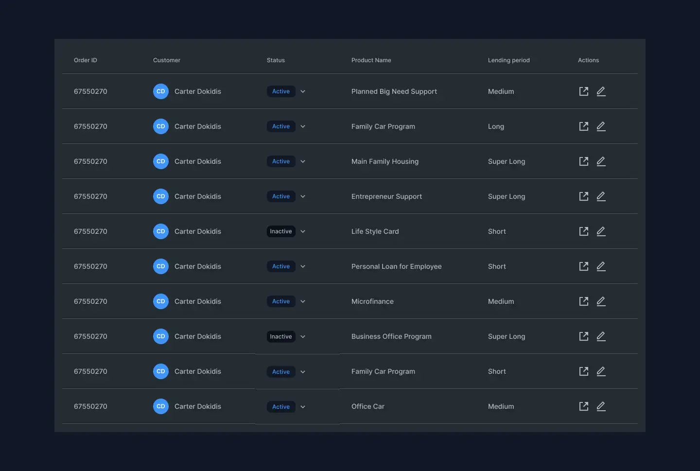The width and height of the screenshot is (700, 471).
Task: Expand status chevron for Main Family Housing
Action: [x=303, y=161]
